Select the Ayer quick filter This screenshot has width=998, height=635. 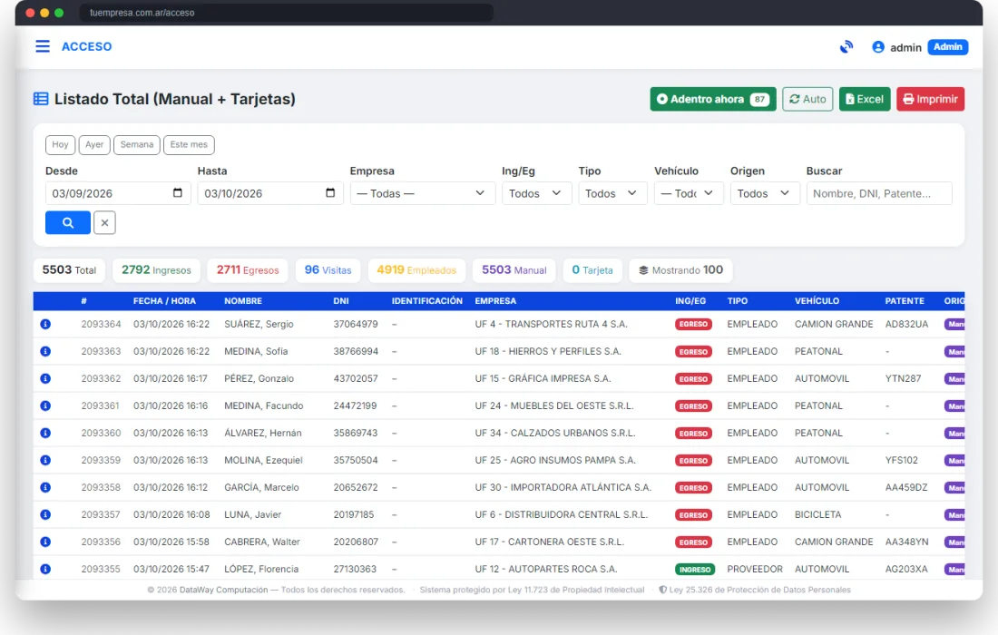coord(94,144)
